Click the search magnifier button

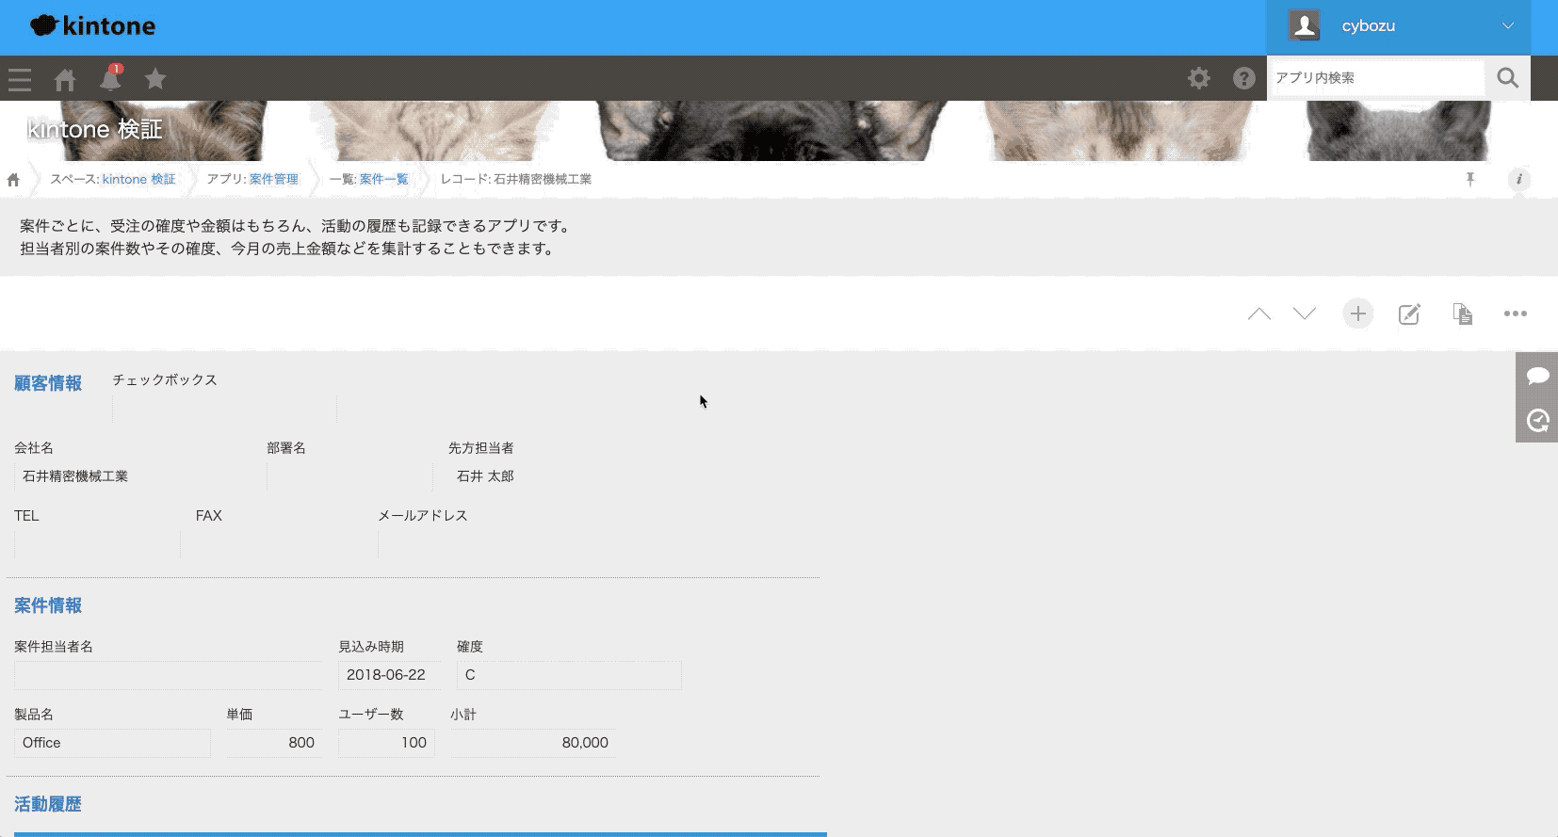tap(1507, 78)
